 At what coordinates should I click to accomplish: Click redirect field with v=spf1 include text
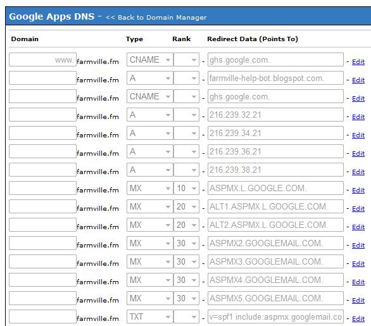(275, 317)
